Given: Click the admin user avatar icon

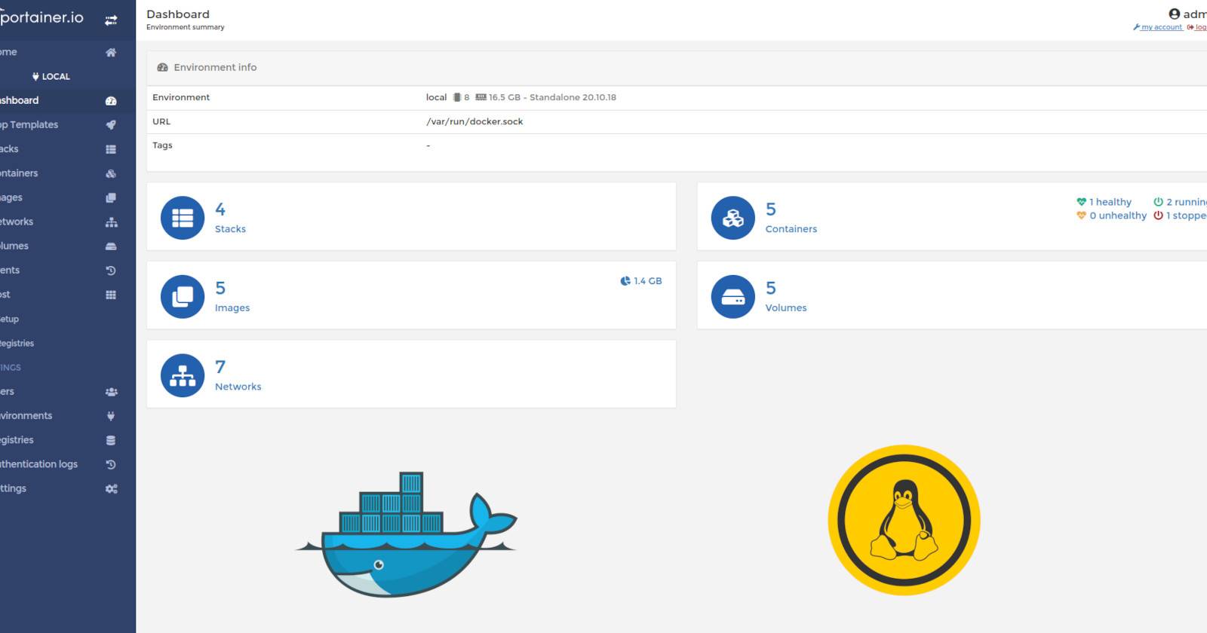Looking at the screenshot, I should click(1174, 14).
